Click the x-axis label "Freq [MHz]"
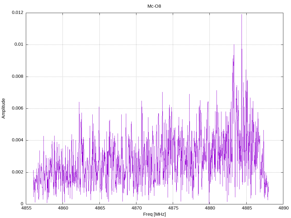Image resolution: width=291 pixels, height=218 pixels. tap(154, 214)
